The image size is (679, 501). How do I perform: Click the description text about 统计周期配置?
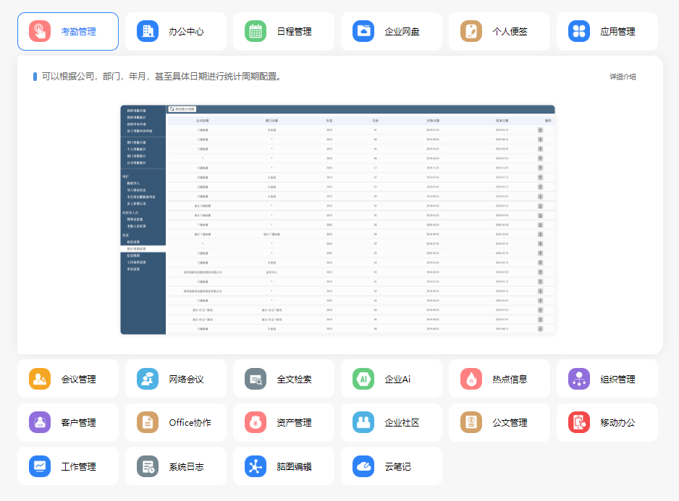[162, 77]
